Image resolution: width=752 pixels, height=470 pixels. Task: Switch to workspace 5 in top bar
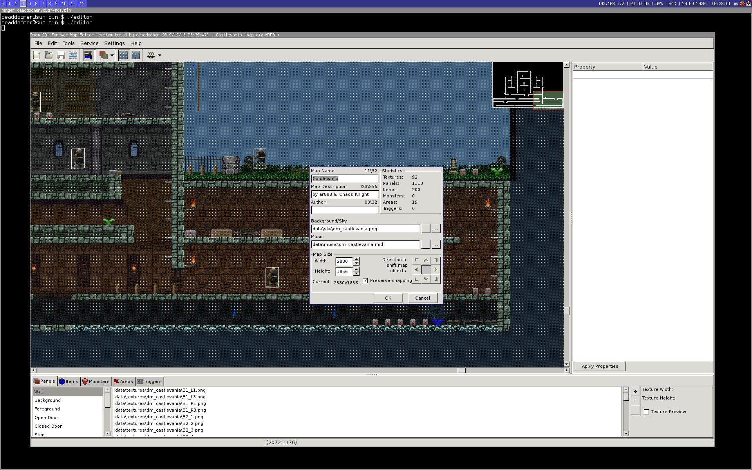[x=36, y=4]
